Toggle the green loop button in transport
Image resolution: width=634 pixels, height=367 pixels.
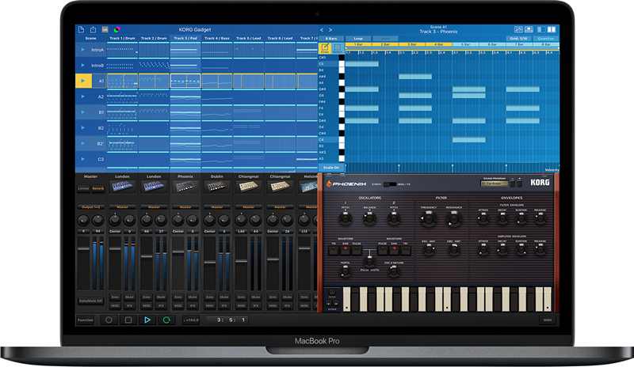[x=166, y=320]
